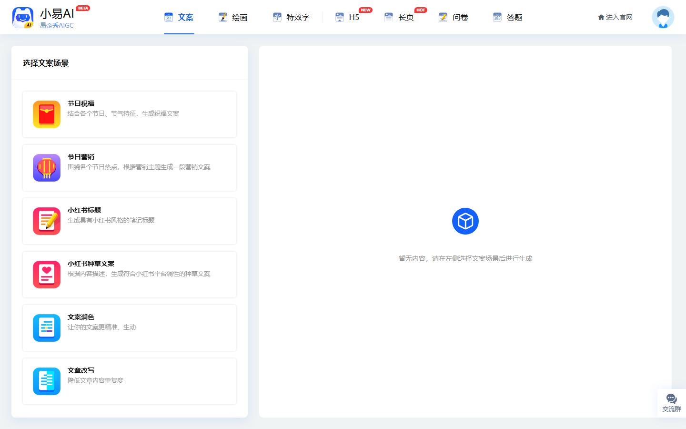The width and height of the screenshot is (686, 429).
Task: Choose the 节日祝福 scenario title
Action: tap(81, 103)
